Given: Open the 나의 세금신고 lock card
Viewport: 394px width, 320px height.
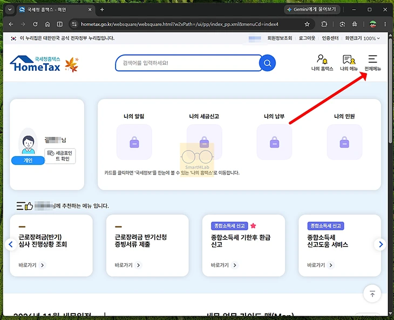Looking at the screenshot, I should (x=205, y=142).
